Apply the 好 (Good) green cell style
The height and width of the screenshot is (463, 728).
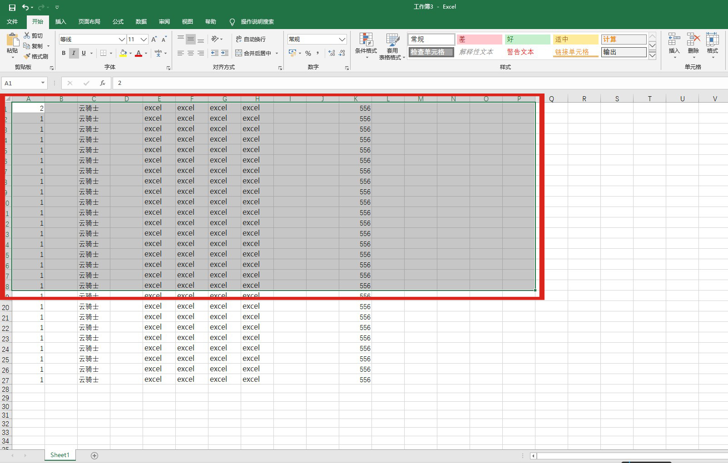click(x=527, y=39)
